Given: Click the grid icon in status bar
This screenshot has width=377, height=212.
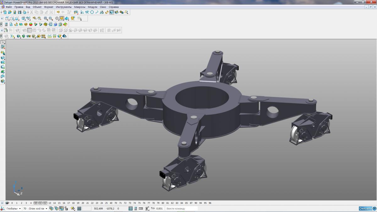Looking at the screenshot, I should point(79,208).
